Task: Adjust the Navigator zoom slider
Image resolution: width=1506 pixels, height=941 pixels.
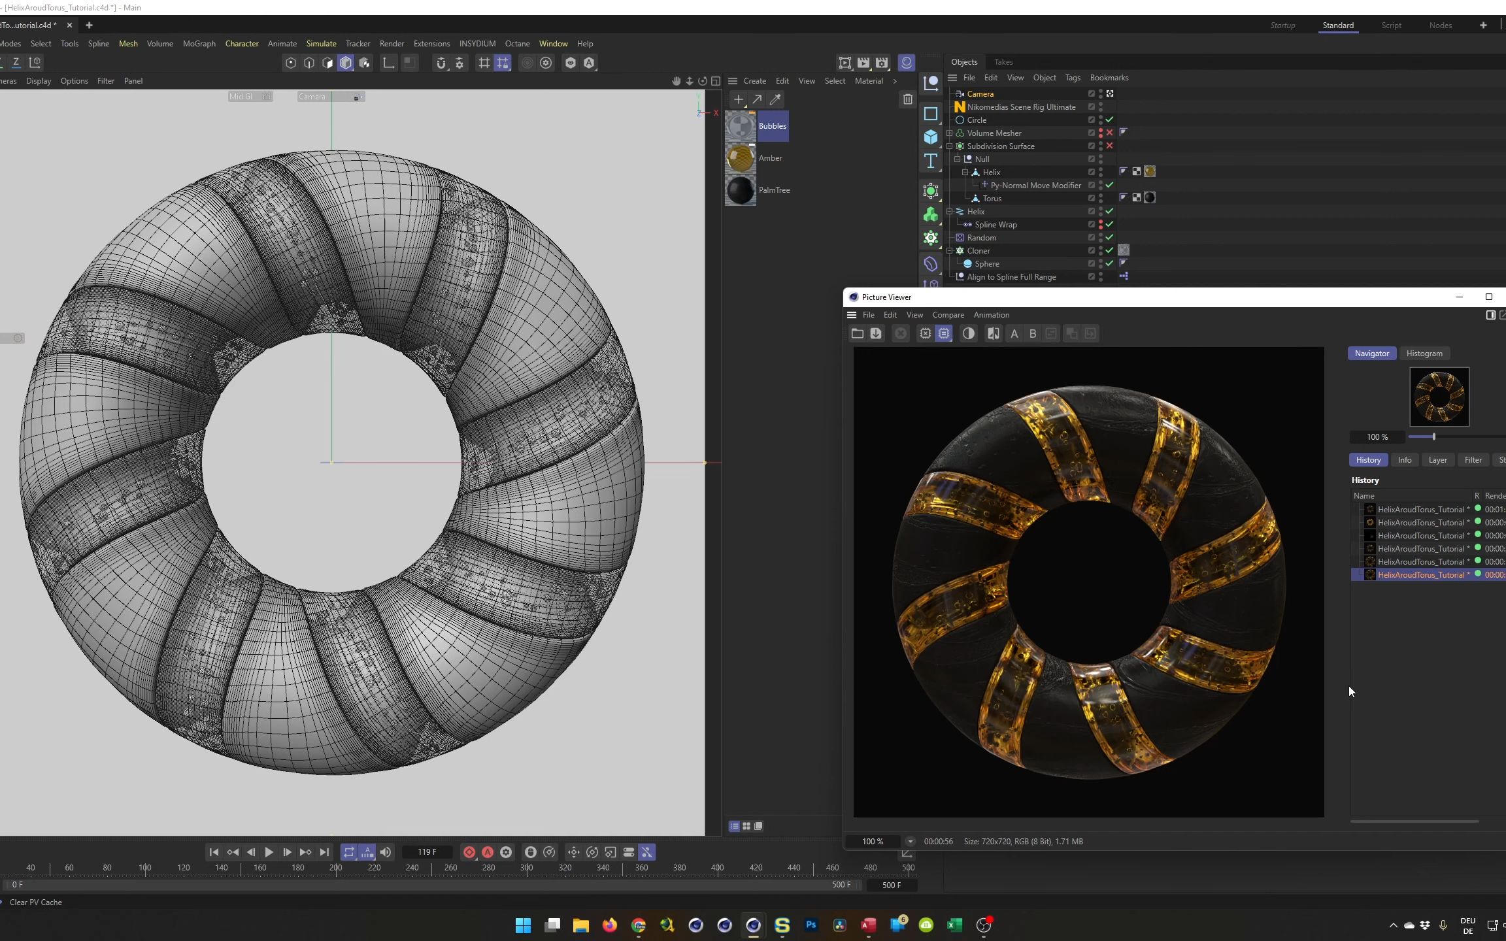Action: pyautogui.click(x=1433, y=437)
